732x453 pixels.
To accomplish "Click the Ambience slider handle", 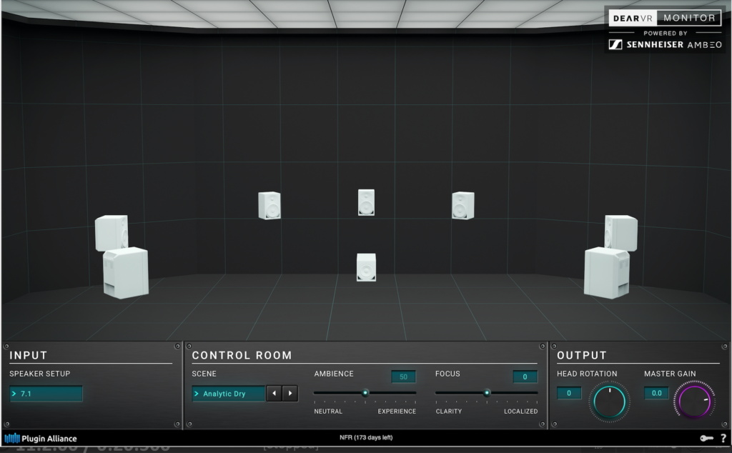I will (365, 392).
